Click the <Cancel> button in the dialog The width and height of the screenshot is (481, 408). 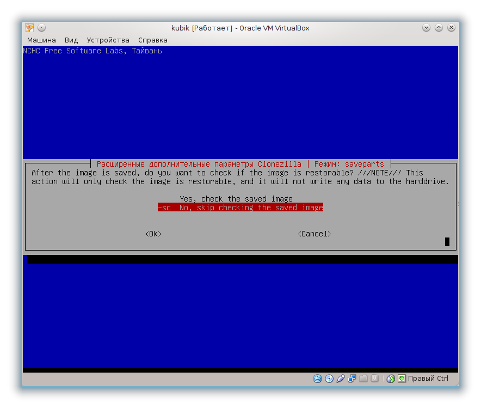click(x=314, y=234)
